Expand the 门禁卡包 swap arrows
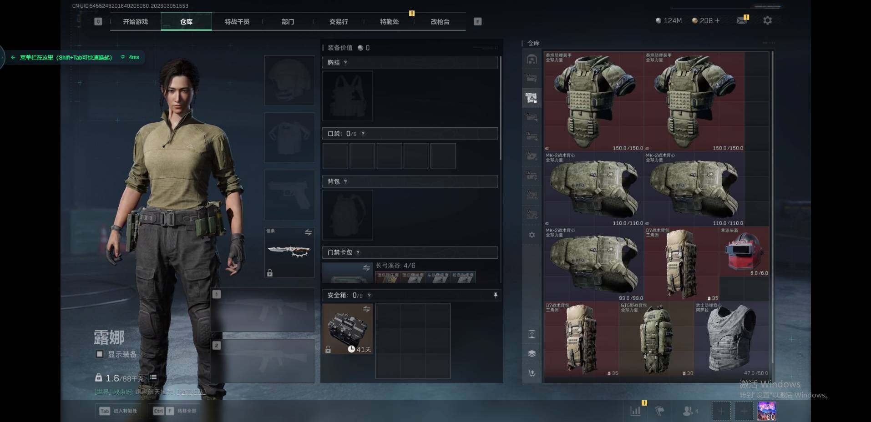Viewport: 871px width, 422px height. tap(366, 268)
